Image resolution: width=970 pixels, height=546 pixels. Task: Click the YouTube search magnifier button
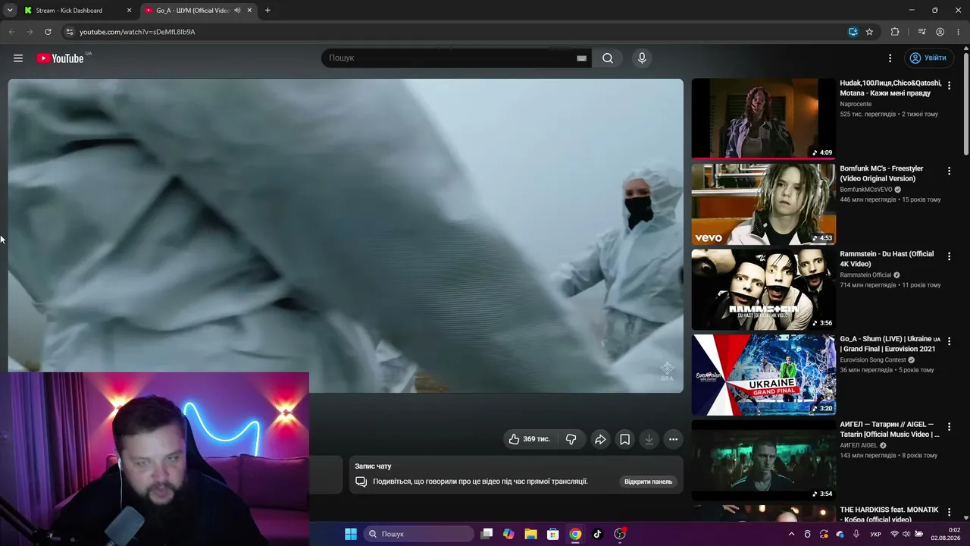tap(608, 58)
